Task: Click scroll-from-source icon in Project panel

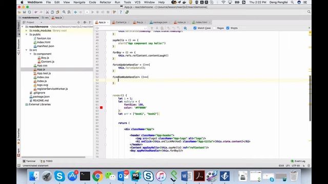Action: tap(78, 22)
